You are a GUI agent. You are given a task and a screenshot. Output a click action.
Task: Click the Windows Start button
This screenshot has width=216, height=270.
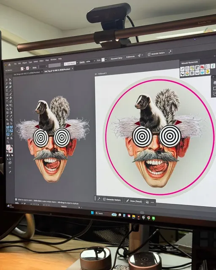coord(92,213)
